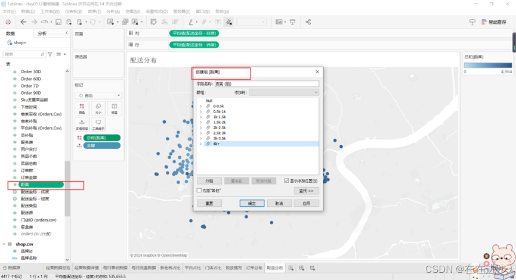
Task: Open the 工作表(W) menu
Action: coord(50,11)
